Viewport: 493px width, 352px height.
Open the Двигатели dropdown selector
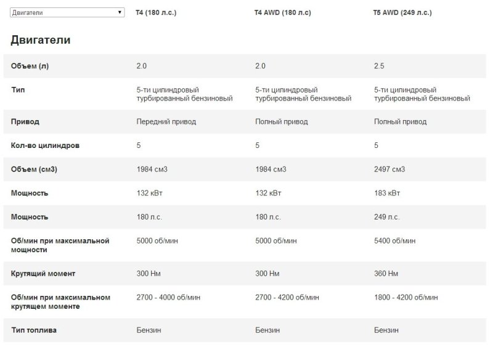pyautogui.click(x=67, y=12)
